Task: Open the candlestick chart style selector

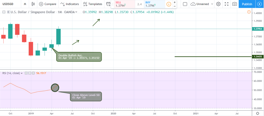Action: tap(33, 4)
